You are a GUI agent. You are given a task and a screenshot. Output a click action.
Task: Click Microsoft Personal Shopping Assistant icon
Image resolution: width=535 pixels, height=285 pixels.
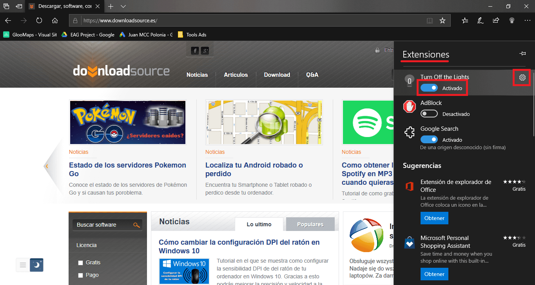[x=410, y=243]
